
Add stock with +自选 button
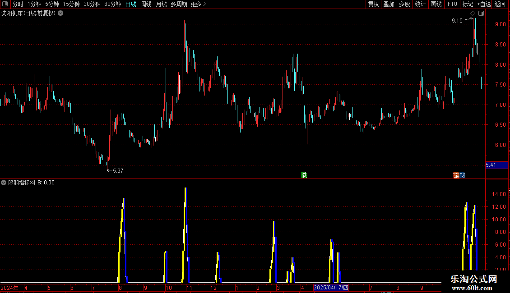click(484, 4)
